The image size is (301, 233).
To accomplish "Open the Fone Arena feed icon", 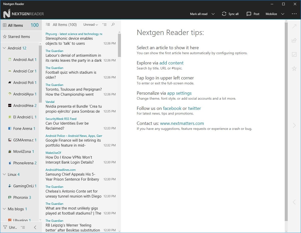I will pyautogui.click(x=10, y=129).
